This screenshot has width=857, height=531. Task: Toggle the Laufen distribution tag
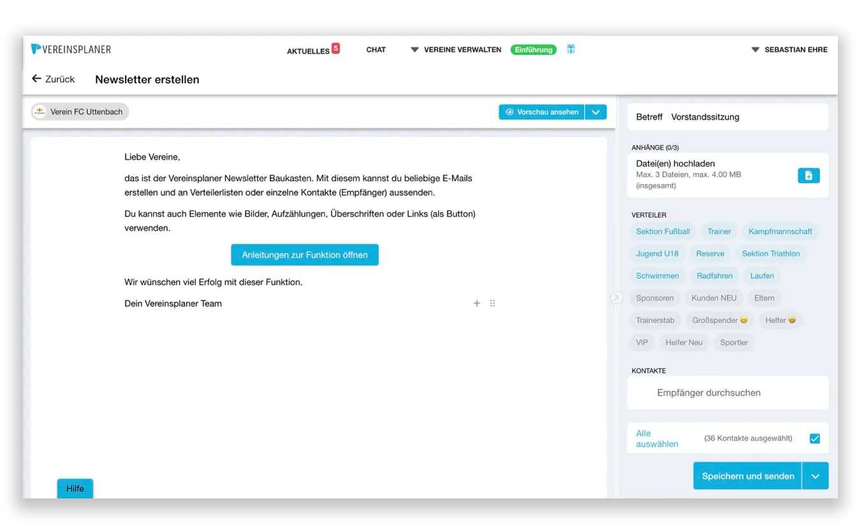click(762, 276)
